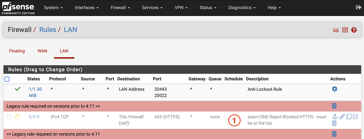Screen dimensions: 364x139
Task: Enable the disabled HTTPS rule check icon
Action: click(x=355, y=117)
